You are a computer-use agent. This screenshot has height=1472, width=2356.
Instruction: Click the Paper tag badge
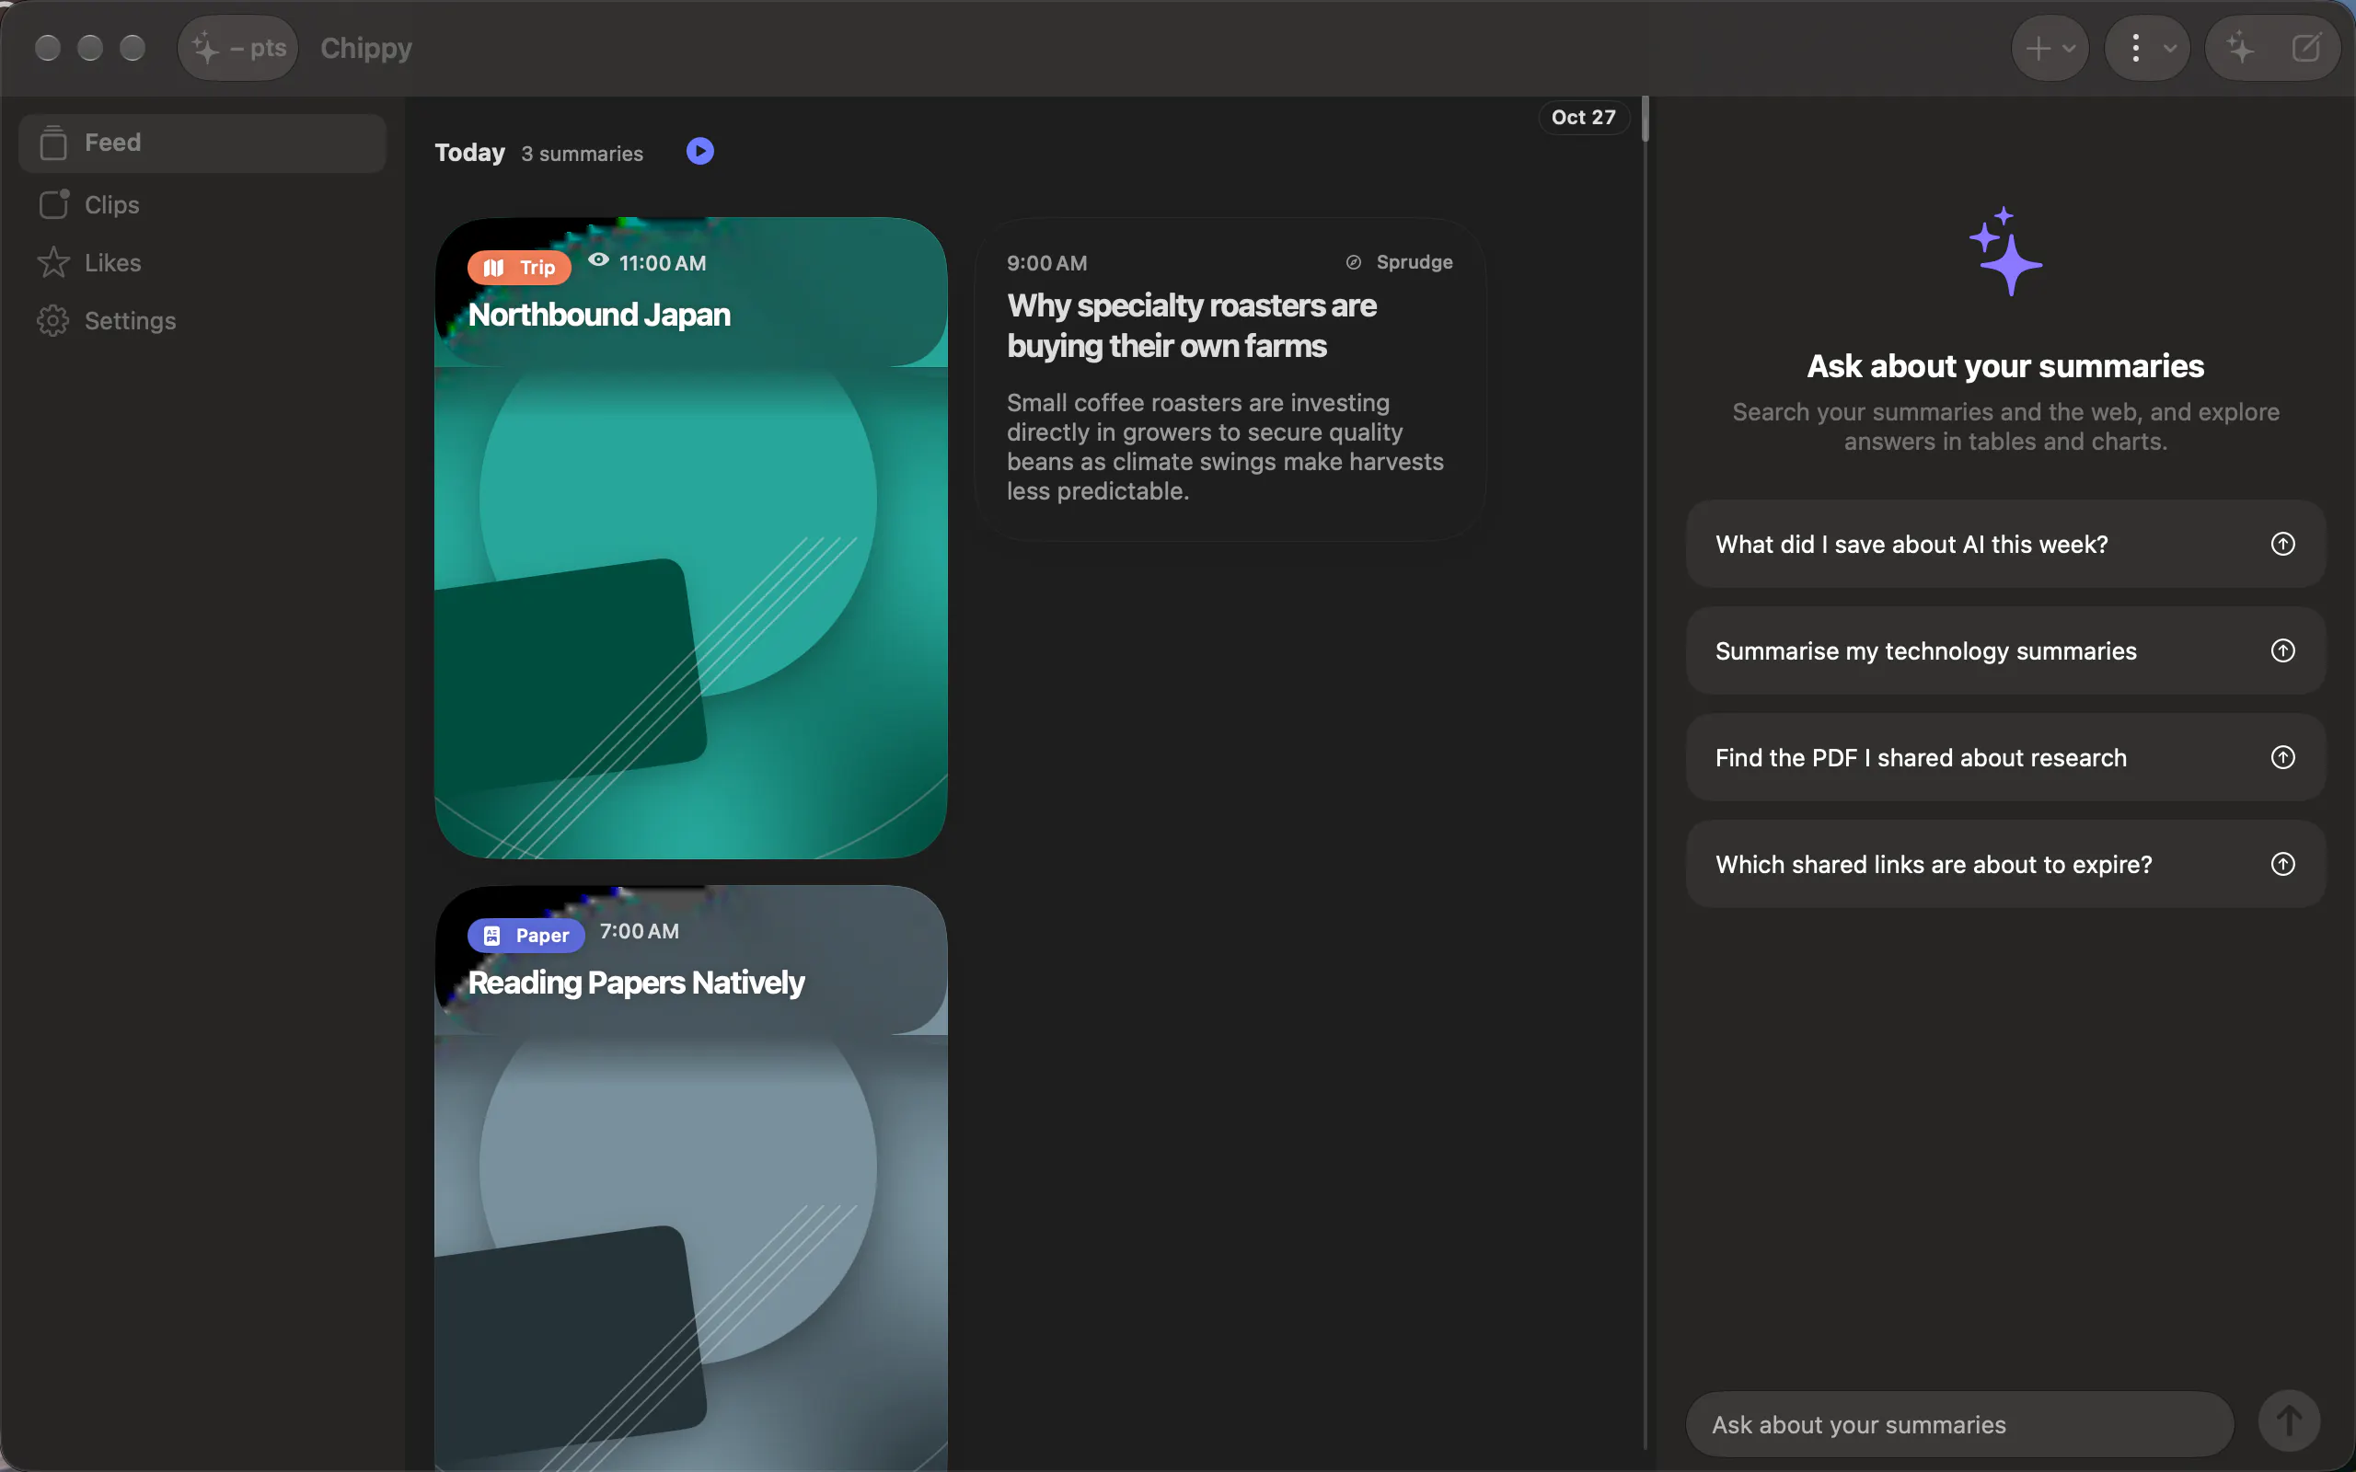pos(525,935)
